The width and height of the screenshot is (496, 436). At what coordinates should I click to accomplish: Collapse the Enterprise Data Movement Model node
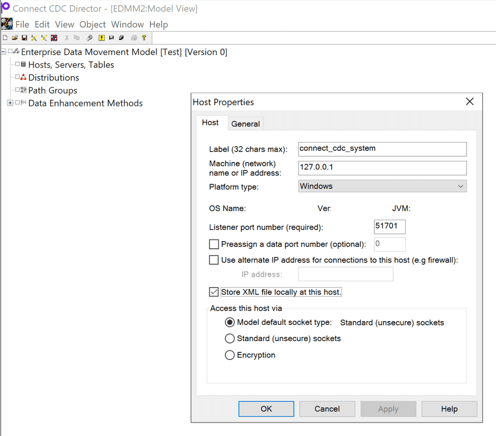click(4, 52)
